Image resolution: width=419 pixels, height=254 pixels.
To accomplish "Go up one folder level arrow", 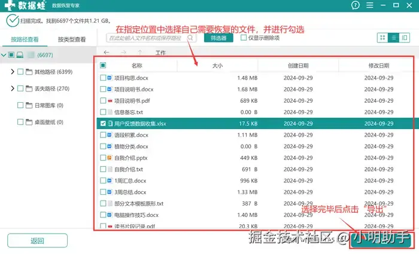I will [x=140, y=53].
